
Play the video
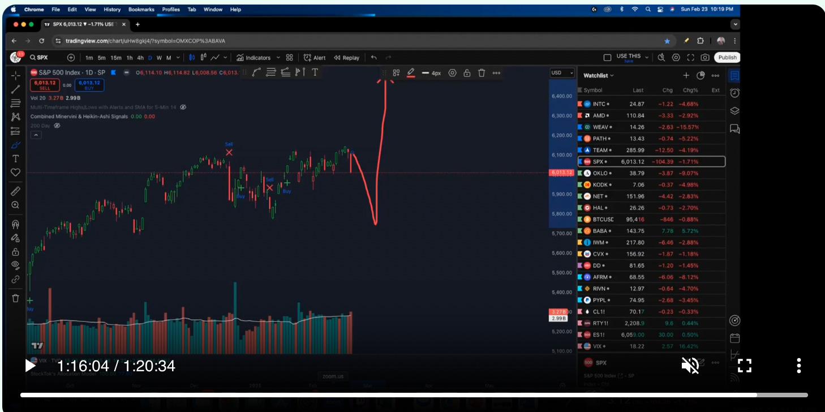coord(31,366)
